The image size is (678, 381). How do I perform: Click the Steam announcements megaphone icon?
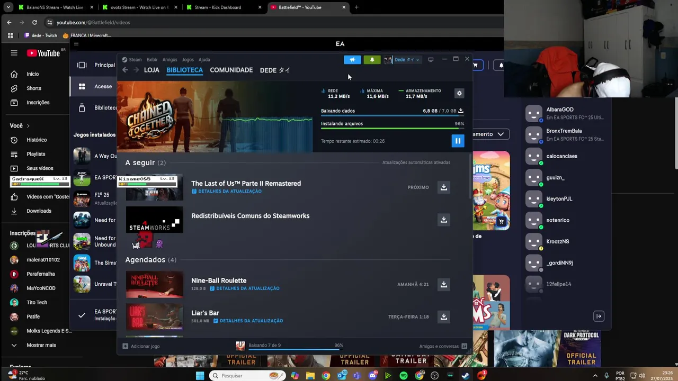[352, 60]
